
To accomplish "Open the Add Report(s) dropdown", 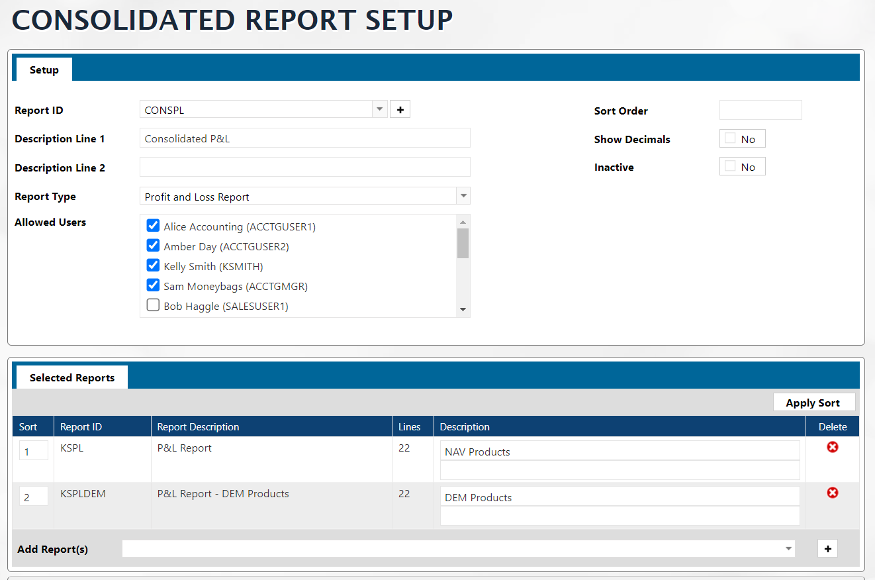I will pos(788,548).
